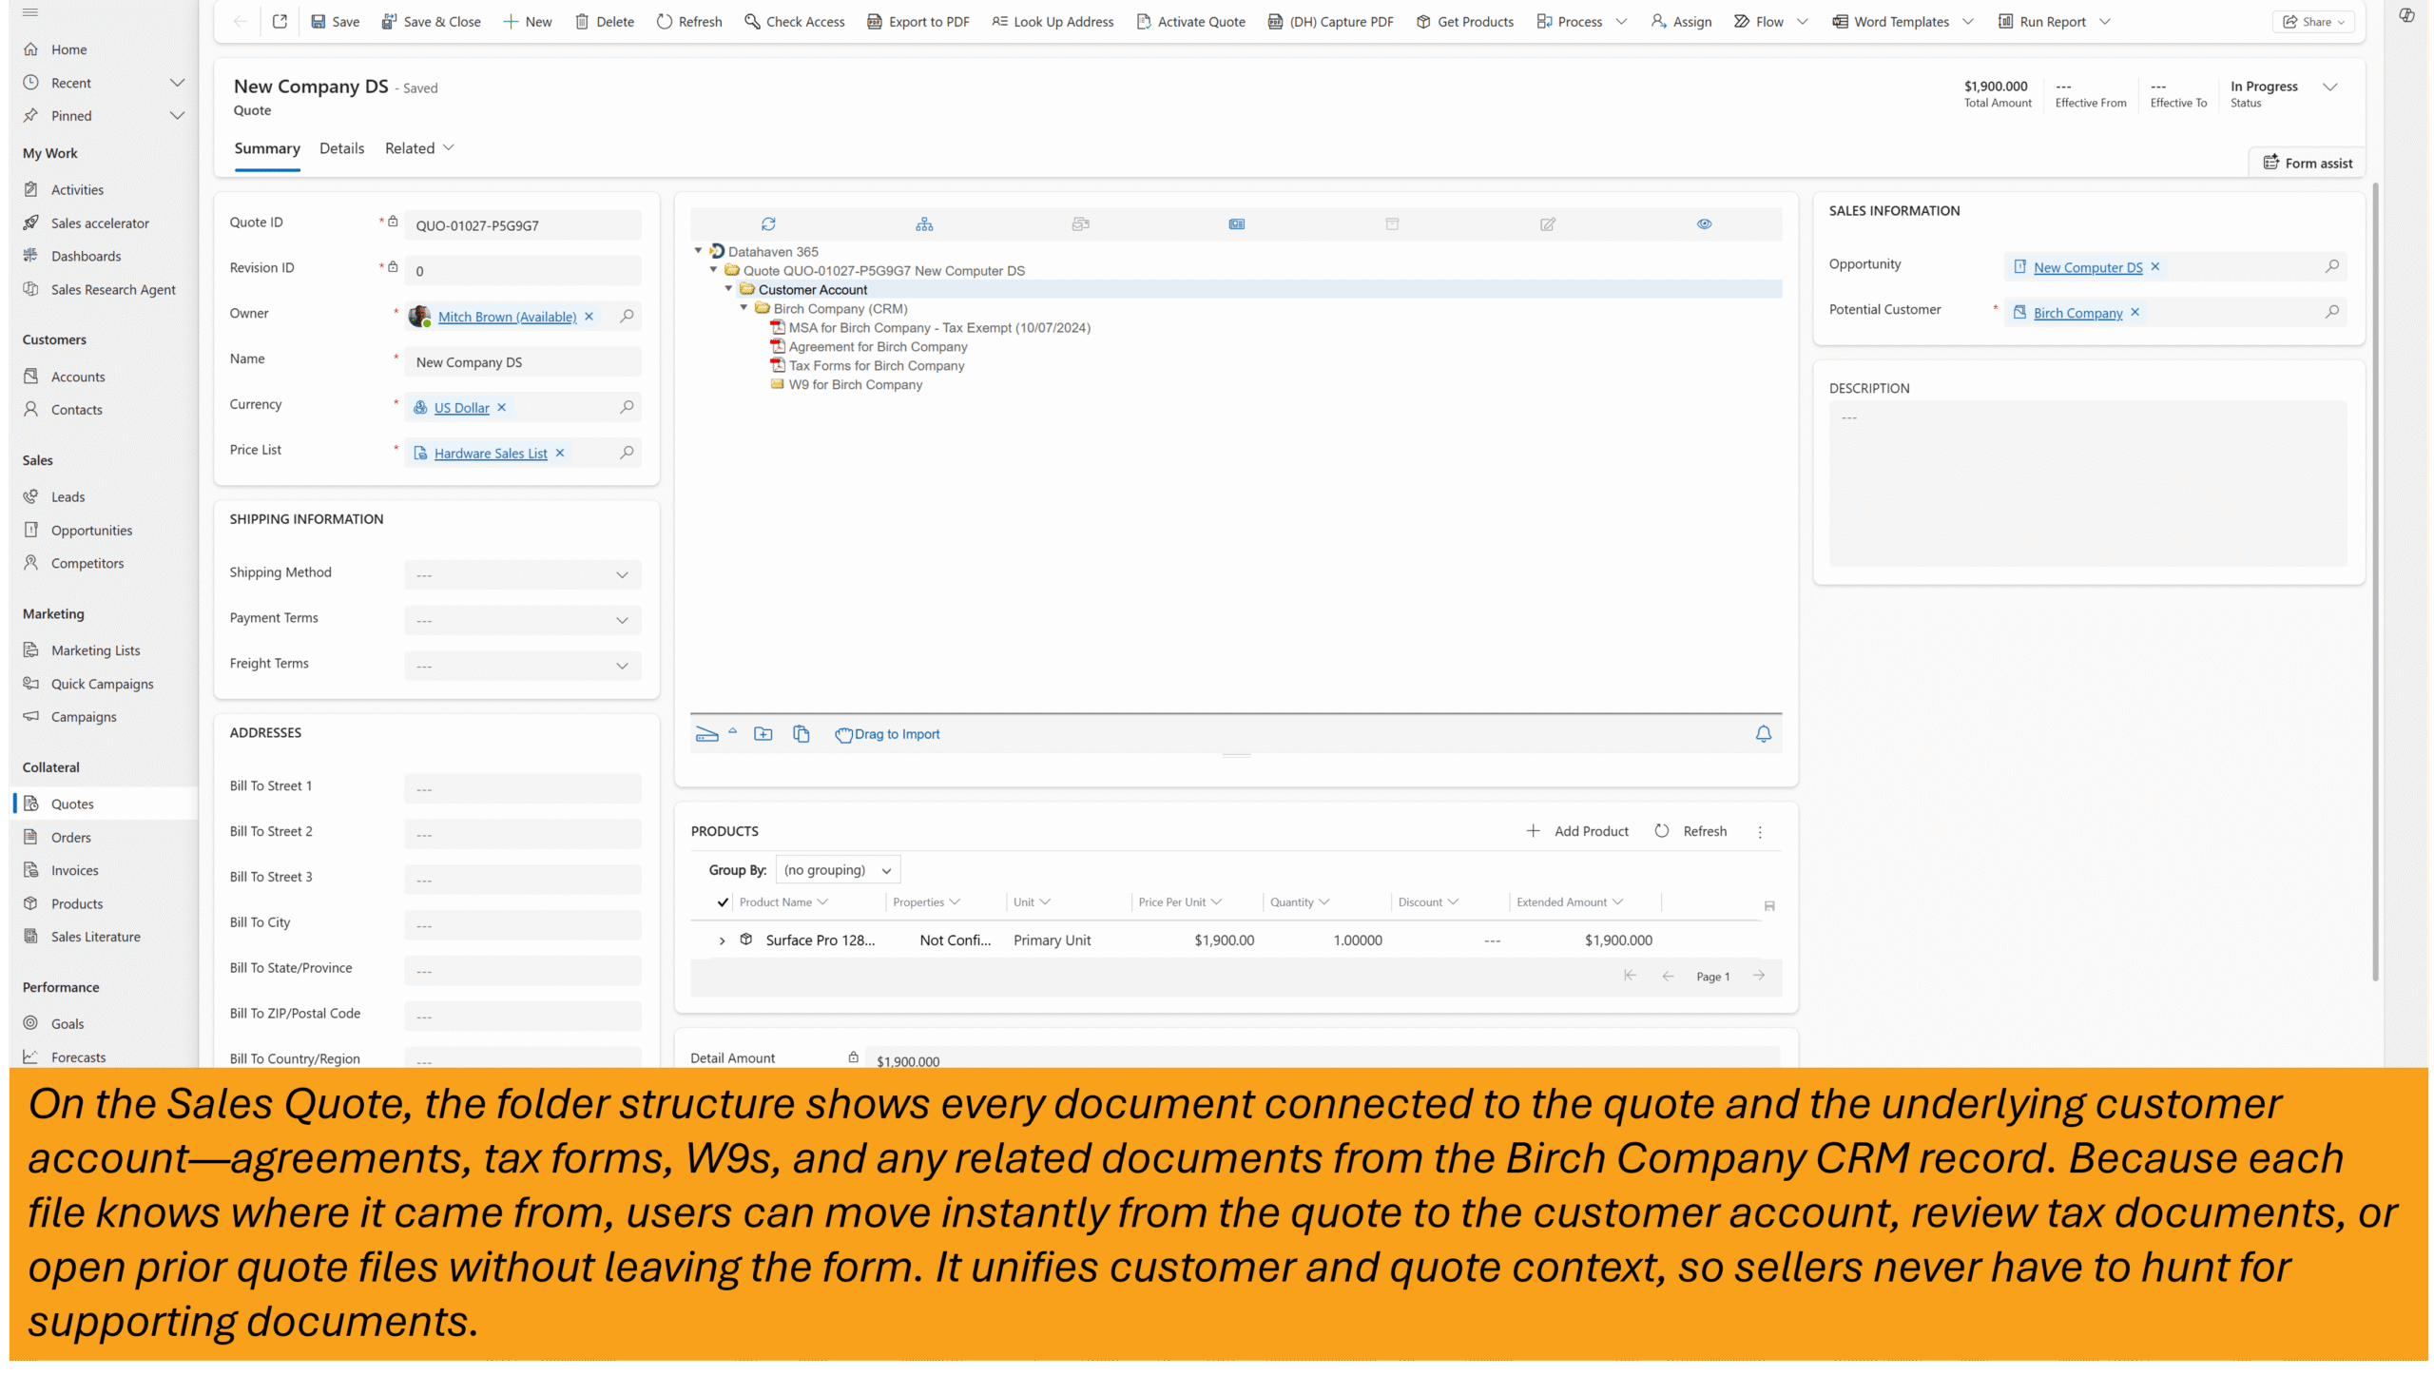Open the Group By no grouping dropdown

coord(838,870)
